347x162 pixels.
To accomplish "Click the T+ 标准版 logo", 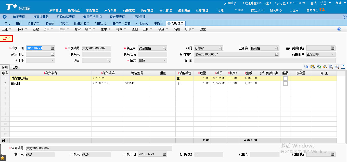I will (x=18, y=7).
